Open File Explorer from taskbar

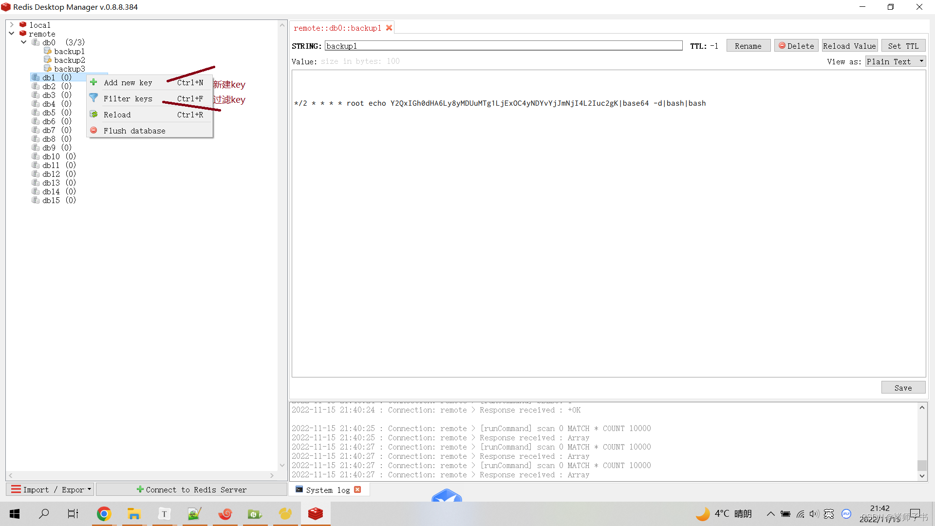coord(134,514)
